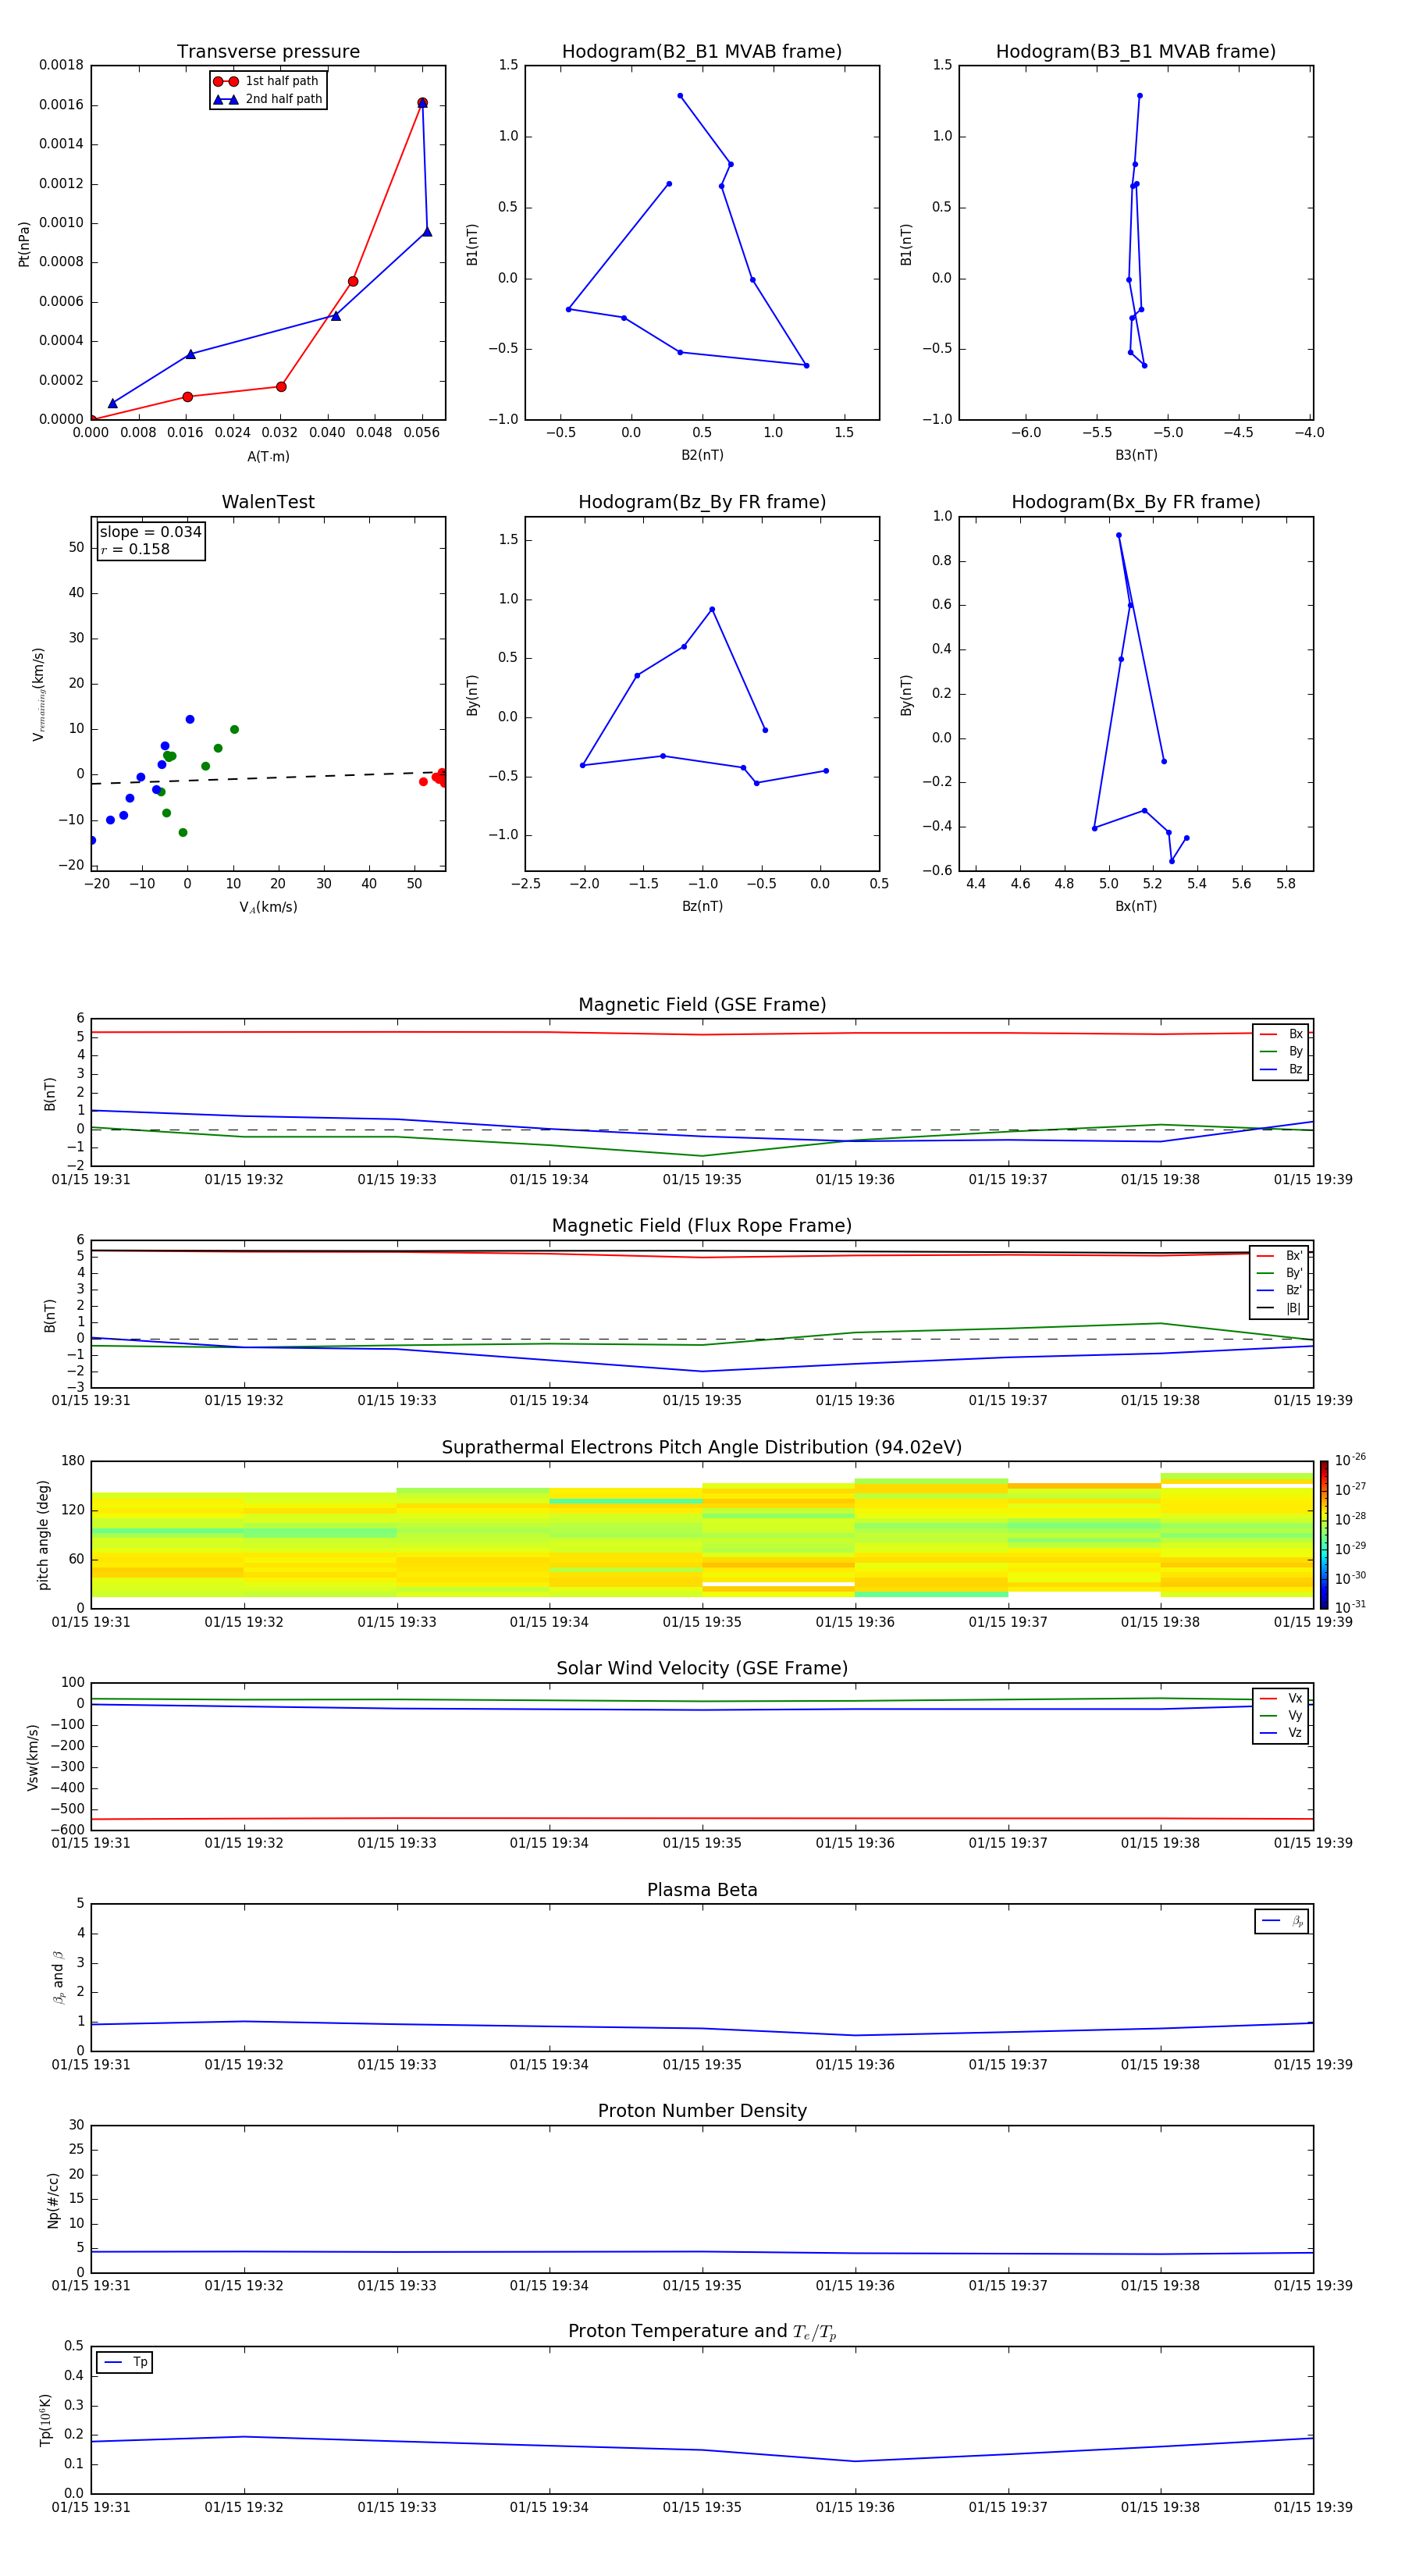This screenshot has width=1405, height=2576.
Task: Click the "WalenTest" plot title
Action: [268, 502]
